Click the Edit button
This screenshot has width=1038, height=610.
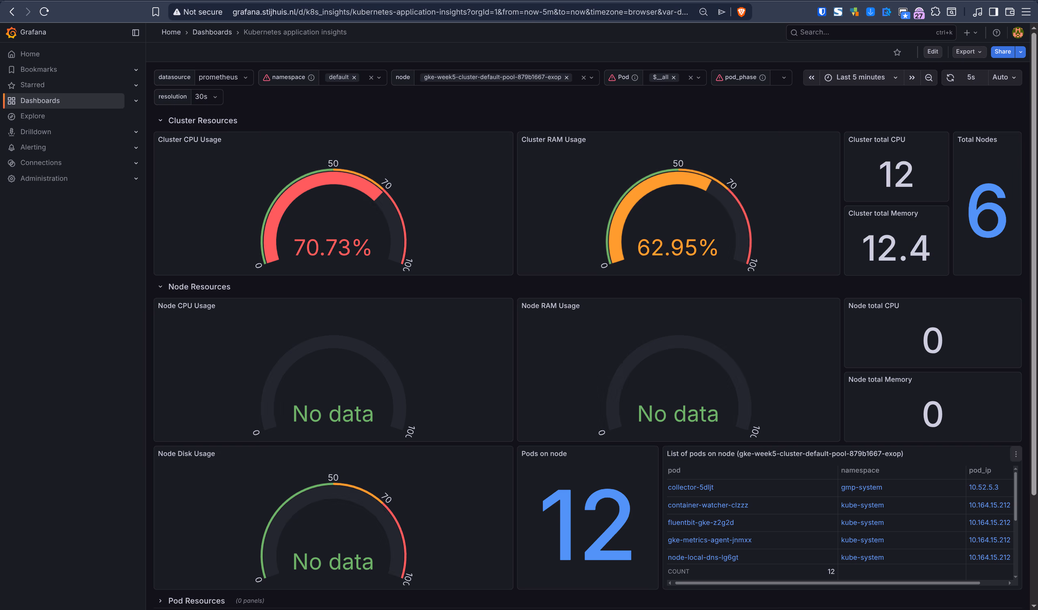933,51
